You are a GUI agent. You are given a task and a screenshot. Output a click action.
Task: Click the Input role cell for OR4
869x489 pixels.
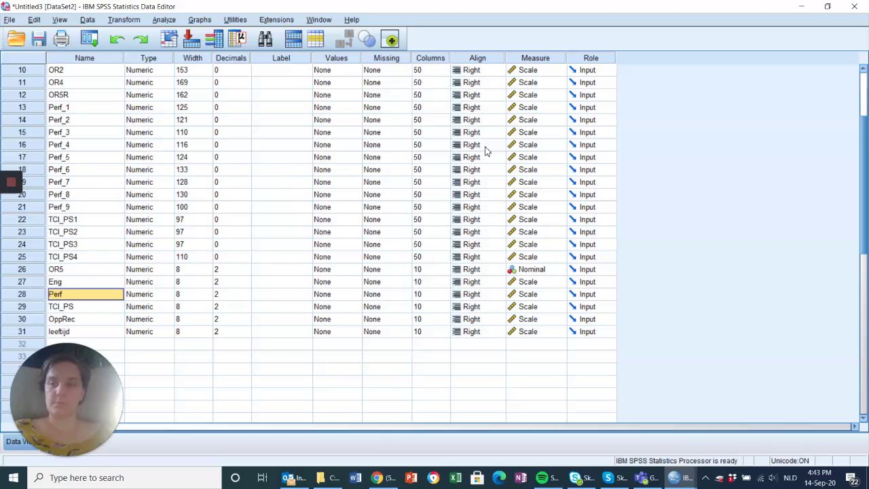(591, 82)
